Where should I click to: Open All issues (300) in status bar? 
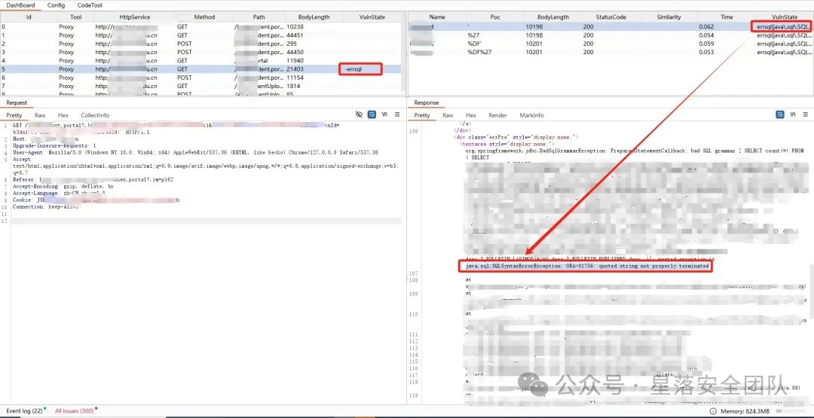tap(74, 410)
